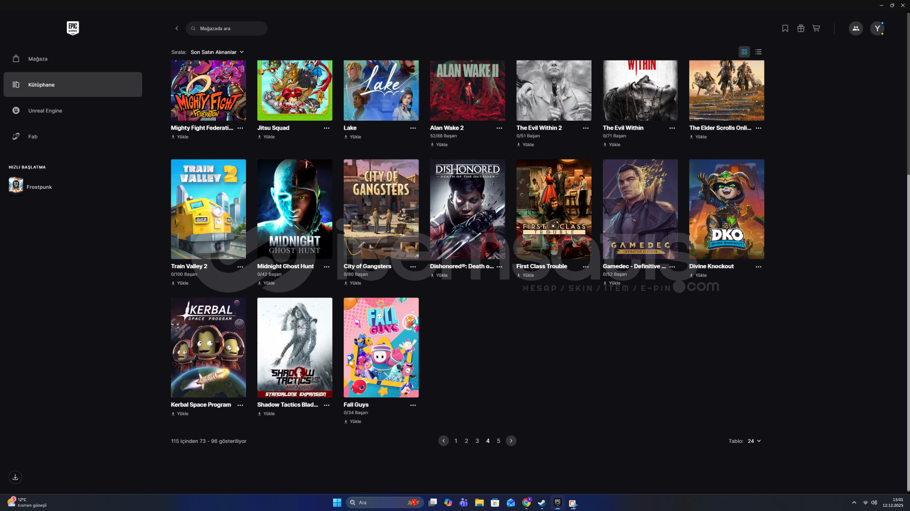
Task: Open downloads icon at bottom left
Action: point(15,477)
